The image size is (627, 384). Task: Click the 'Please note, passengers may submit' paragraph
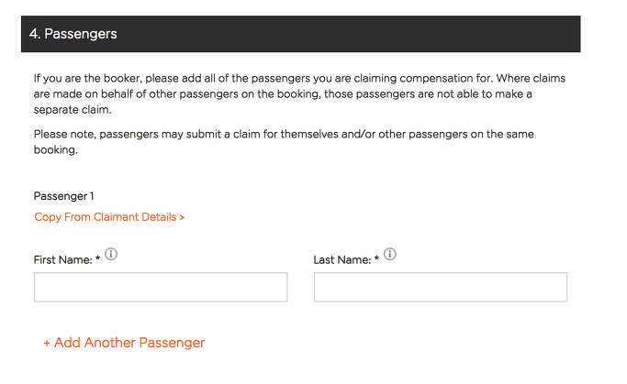(x=284, y=142)
